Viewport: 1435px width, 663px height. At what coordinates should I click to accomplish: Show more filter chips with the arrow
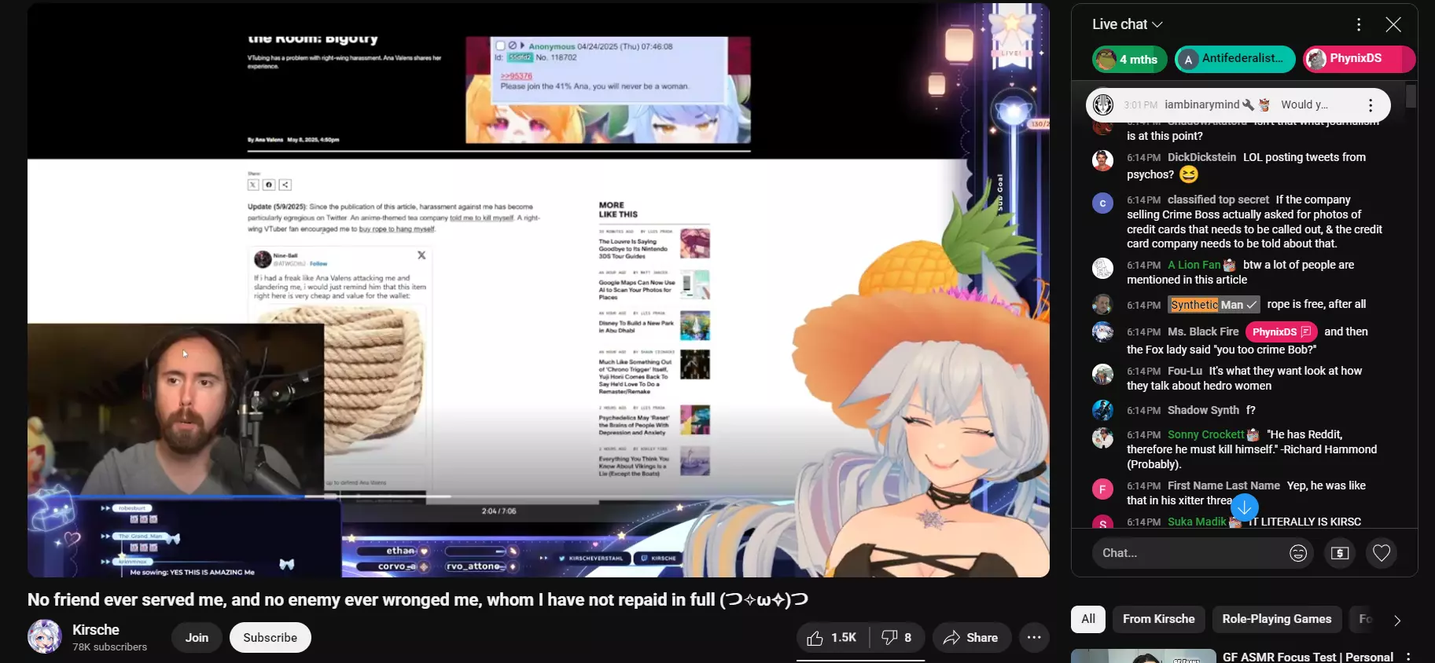coord(1397,620)
